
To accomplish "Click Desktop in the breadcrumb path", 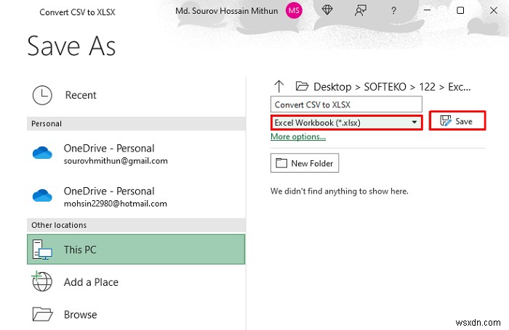I will 332,87.
